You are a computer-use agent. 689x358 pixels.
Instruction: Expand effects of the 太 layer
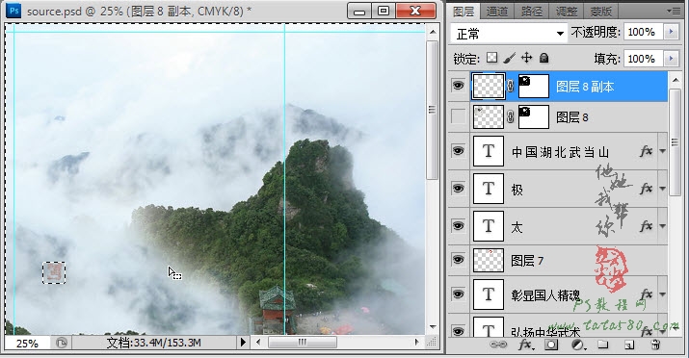tap(662, 226)
